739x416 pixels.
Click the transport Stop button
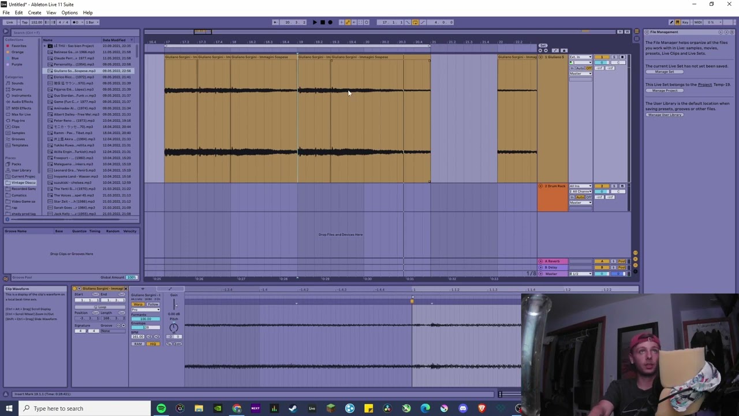(x=323, y=23)
